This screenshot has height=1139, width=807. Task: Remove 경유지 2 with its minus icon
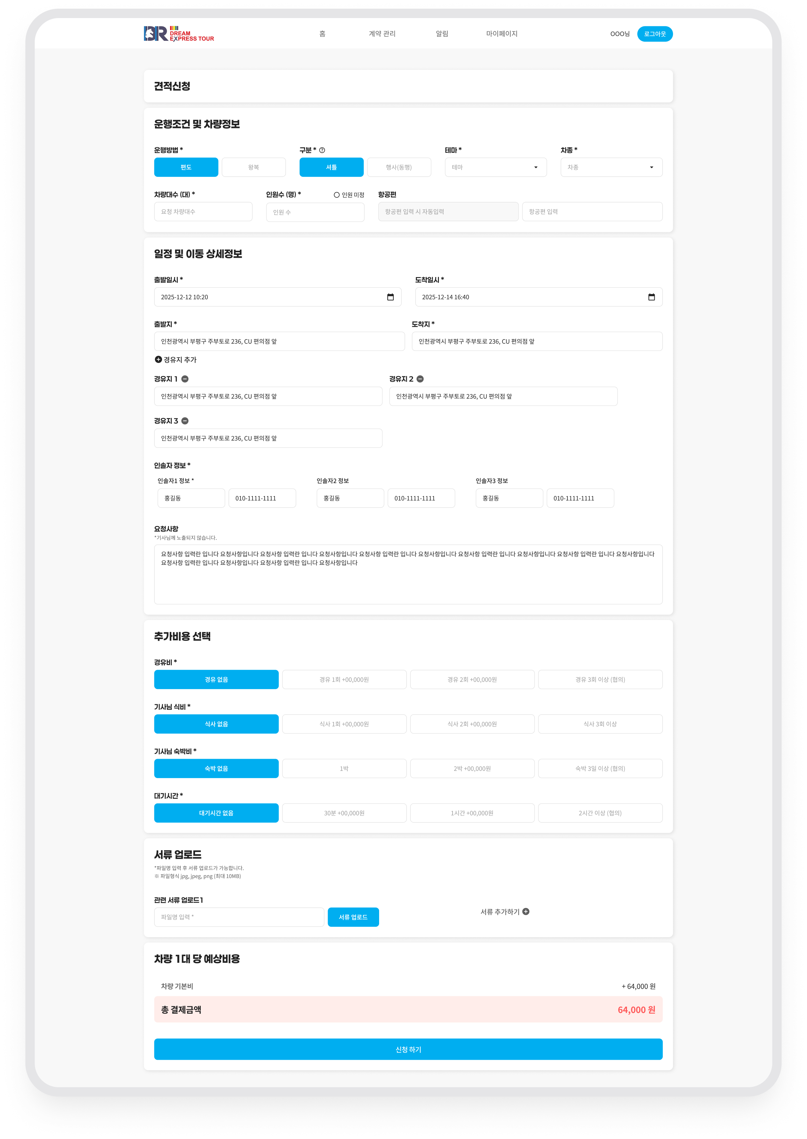click(420, 379)
